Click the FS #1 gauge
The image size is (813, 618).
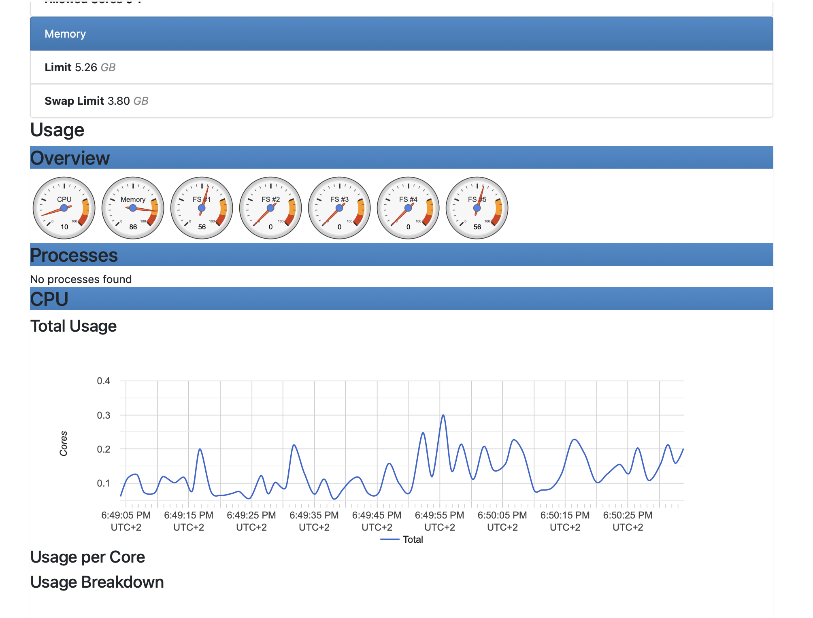[x=202, y=208]
